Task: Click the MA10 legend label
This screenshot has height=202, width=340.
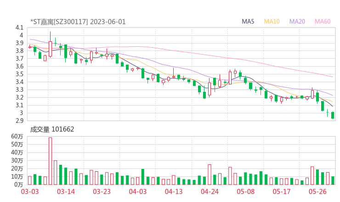Action: 272,22
